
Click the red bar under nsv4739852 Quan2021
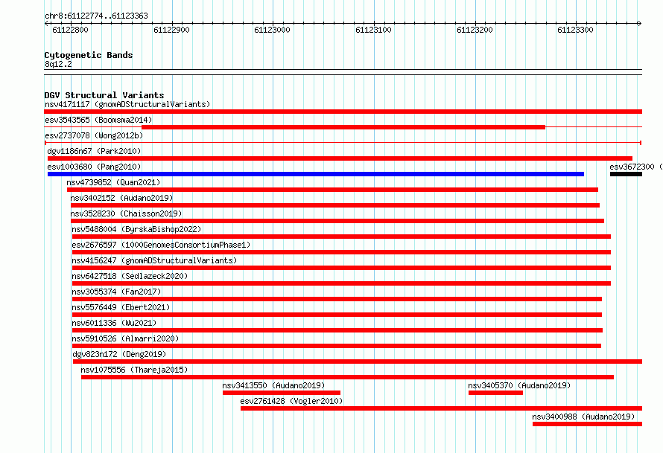click(x=332, y=190)
